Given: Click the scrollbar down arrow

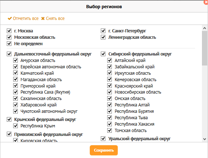Looking at the screenshot, I should pyautogui.click(x=204, y=139).
